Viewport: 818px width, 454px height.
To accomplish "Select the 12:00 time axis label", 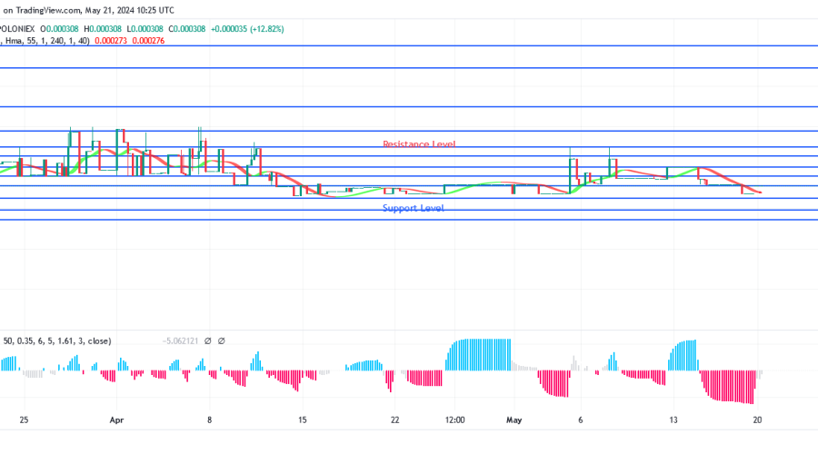I will (455, 420).
